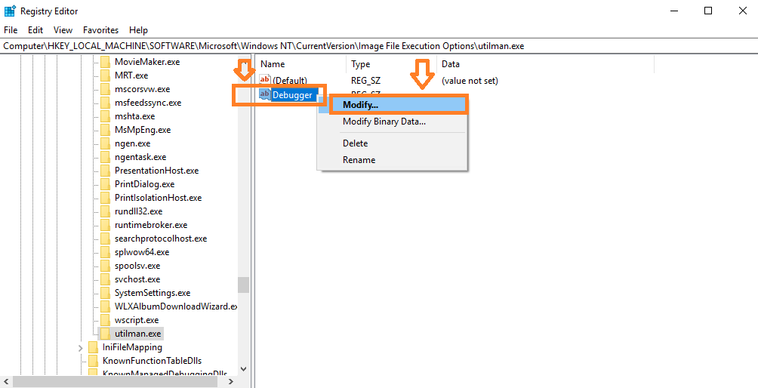Viewport: 758px width, 388px height.
Task: Select the svchost.exe key label
Action: (137, 279)
